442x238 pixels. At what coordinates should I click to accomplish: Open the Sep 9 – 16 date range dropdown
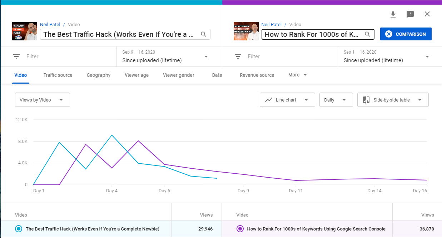click(165, 56)
